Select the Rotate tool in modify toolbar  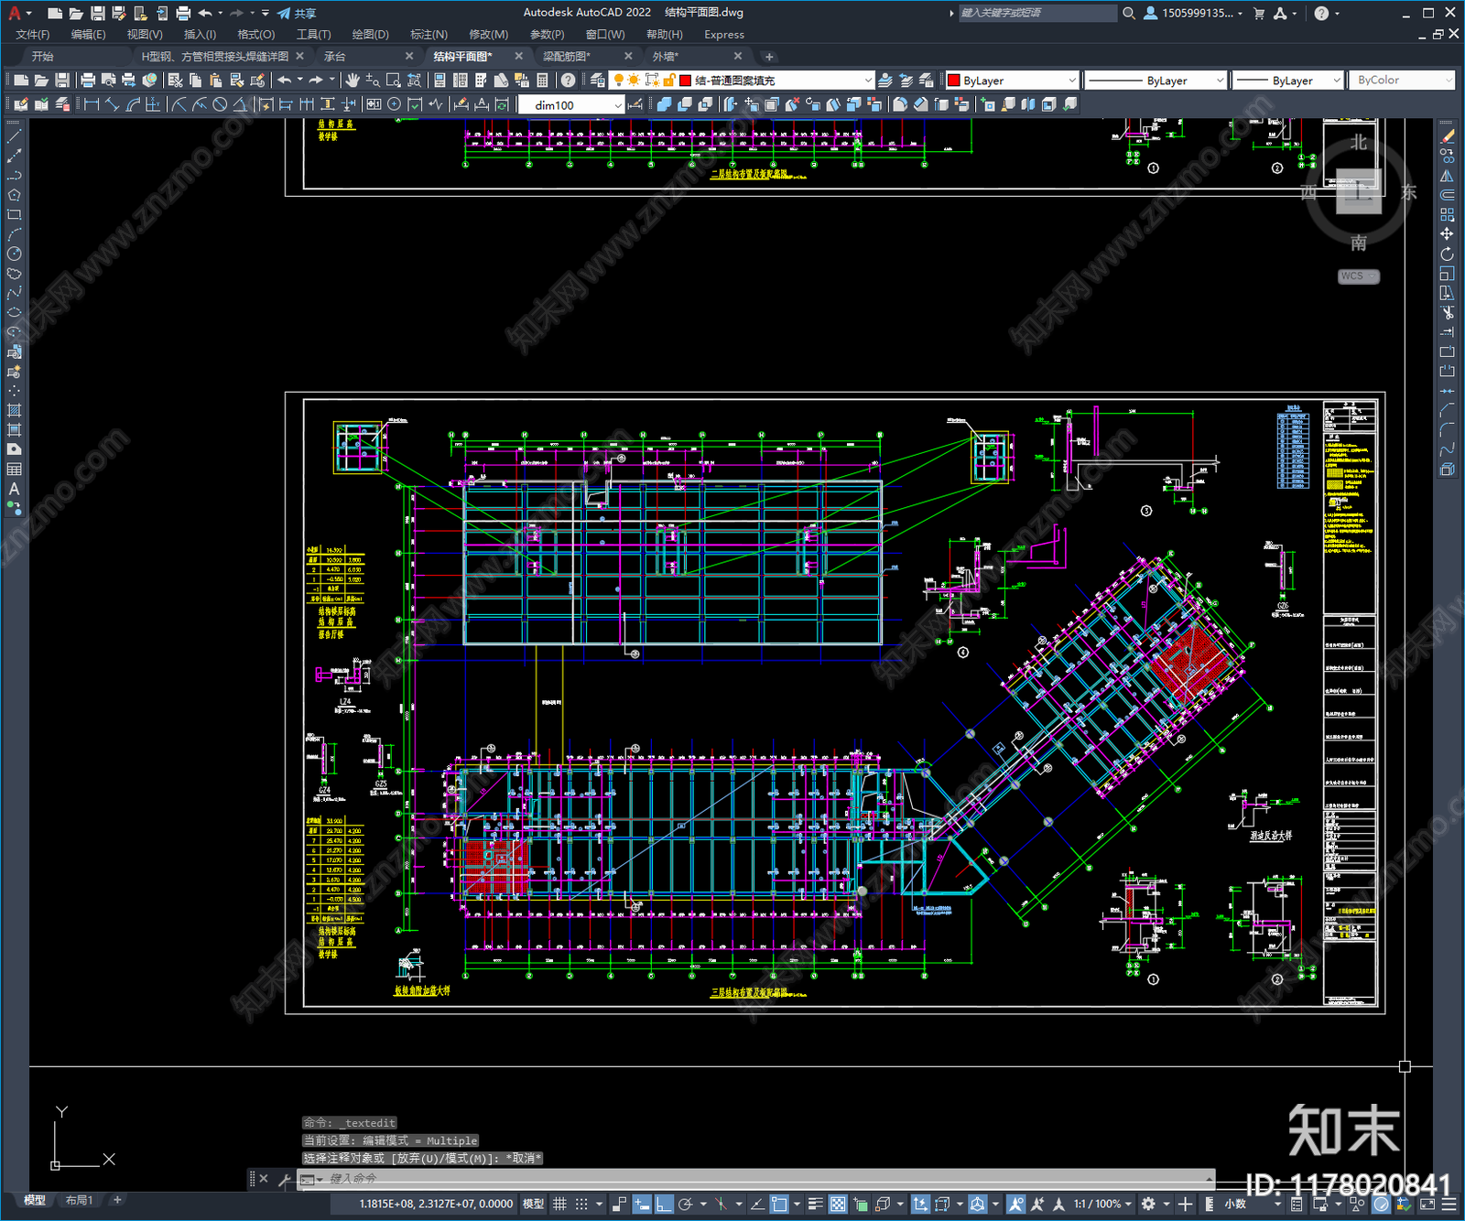click(1447, 254)
